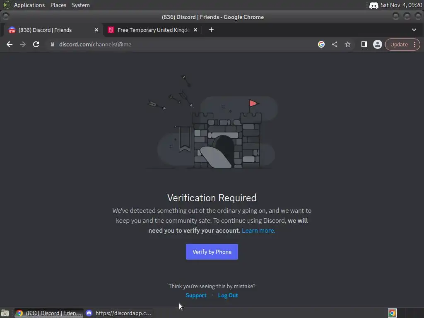The width and height of the screenshot is (424, 318).
Task: Click the Discord favicon on first tab
Action: (12, 30)
